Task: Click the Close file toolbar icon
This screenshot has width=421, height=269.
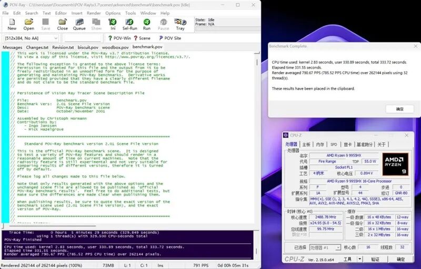Action: (62, 24)
